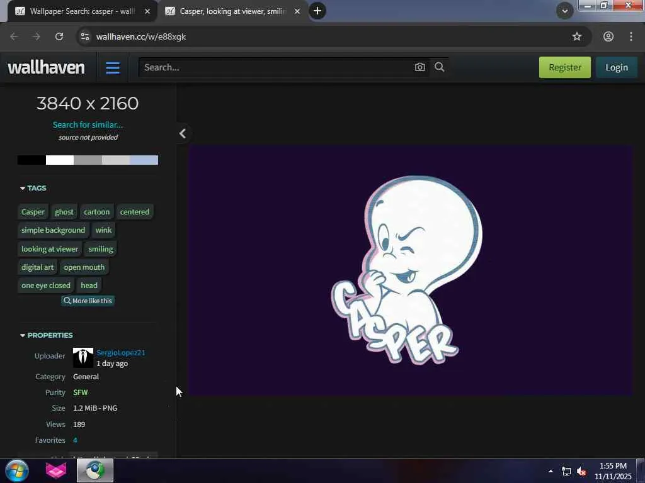
Task: Visit SergioLopez21's profile link
Action: (x=121, y=352)
